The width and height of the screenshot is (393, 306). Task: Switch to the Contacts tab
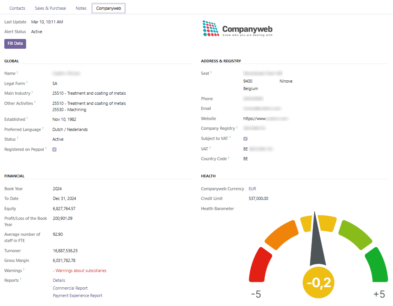point(17,8)
